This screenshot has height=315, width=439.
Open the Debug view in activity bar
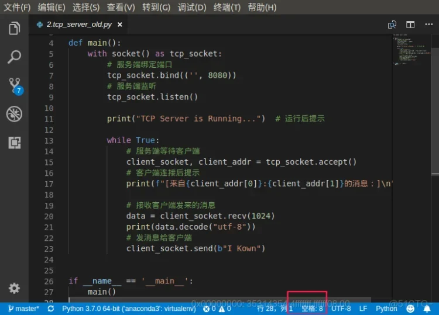click(x=14, y=114)
